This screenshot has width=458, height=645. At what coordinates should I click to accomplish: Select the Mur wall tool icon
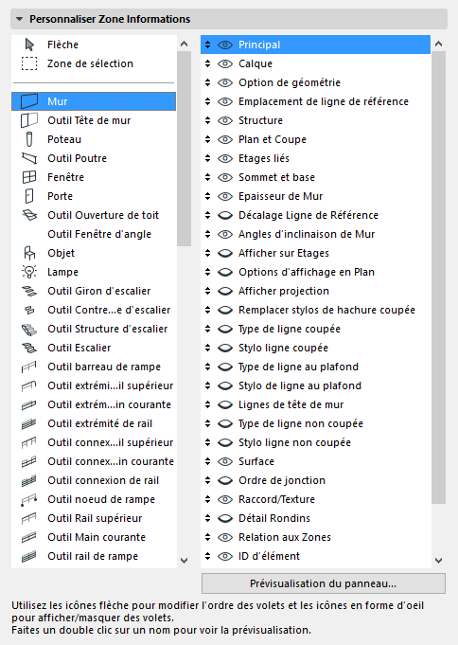pyautogui.click(x=29, y=101)
